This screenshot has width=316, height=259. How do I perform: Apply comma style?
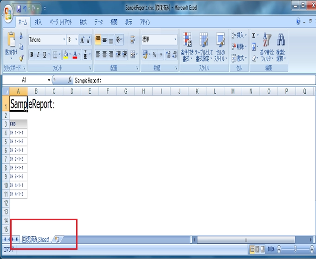tap(161, 55)
